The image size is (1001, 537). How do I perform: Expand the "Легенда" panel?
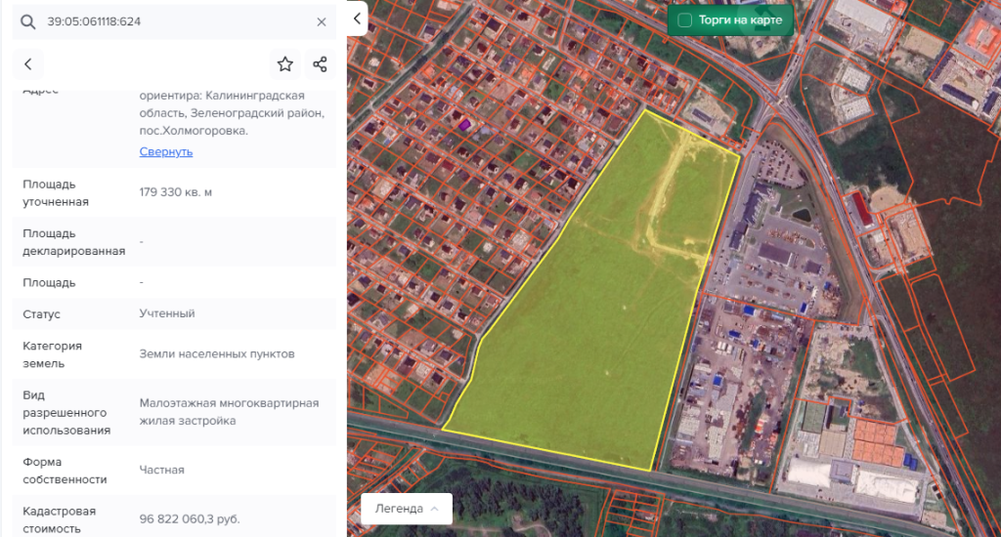click(407, 508)
